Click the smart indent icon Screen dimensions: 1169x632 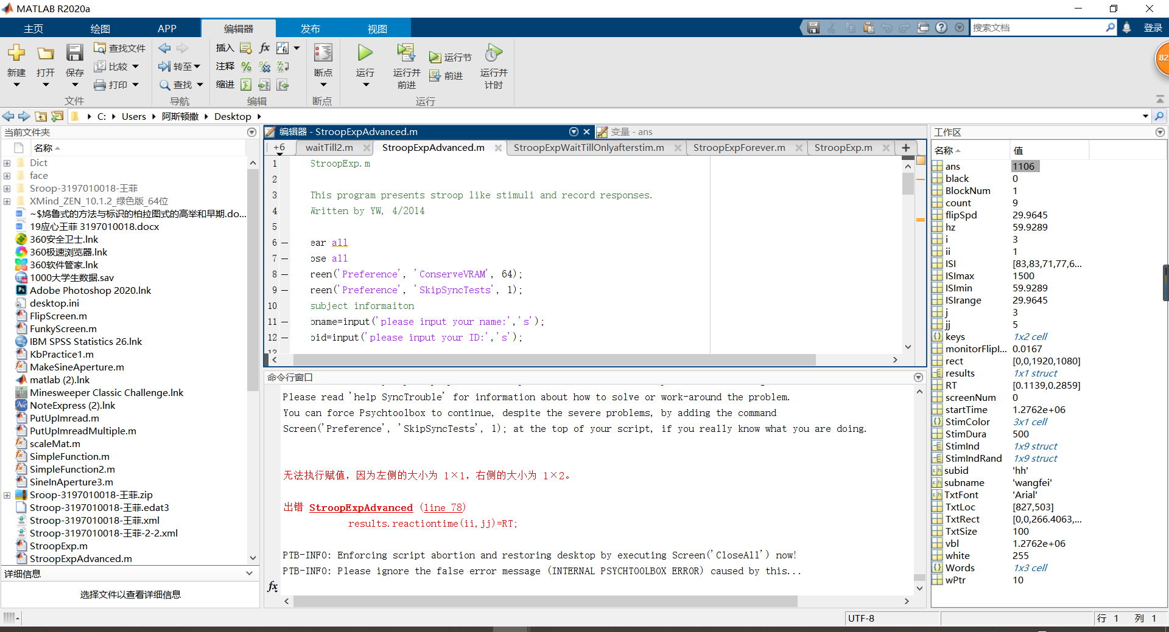tap(246, 85)
